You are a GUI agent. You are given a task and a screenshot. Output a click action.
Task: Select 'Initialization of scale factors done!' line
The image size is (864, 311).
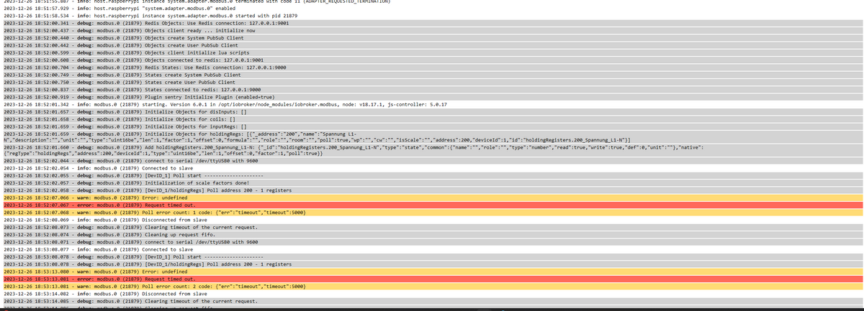point(432,182)
